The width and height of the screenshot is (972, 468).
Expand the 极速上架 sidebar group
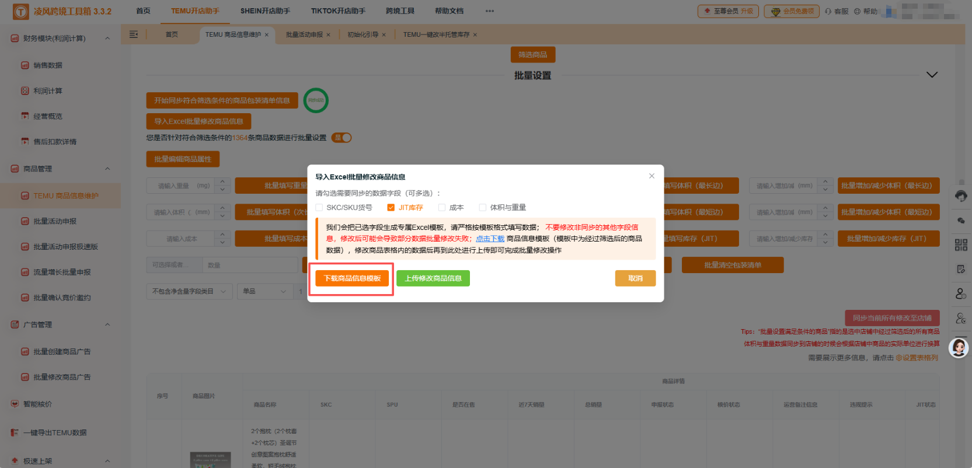[107, 461]
